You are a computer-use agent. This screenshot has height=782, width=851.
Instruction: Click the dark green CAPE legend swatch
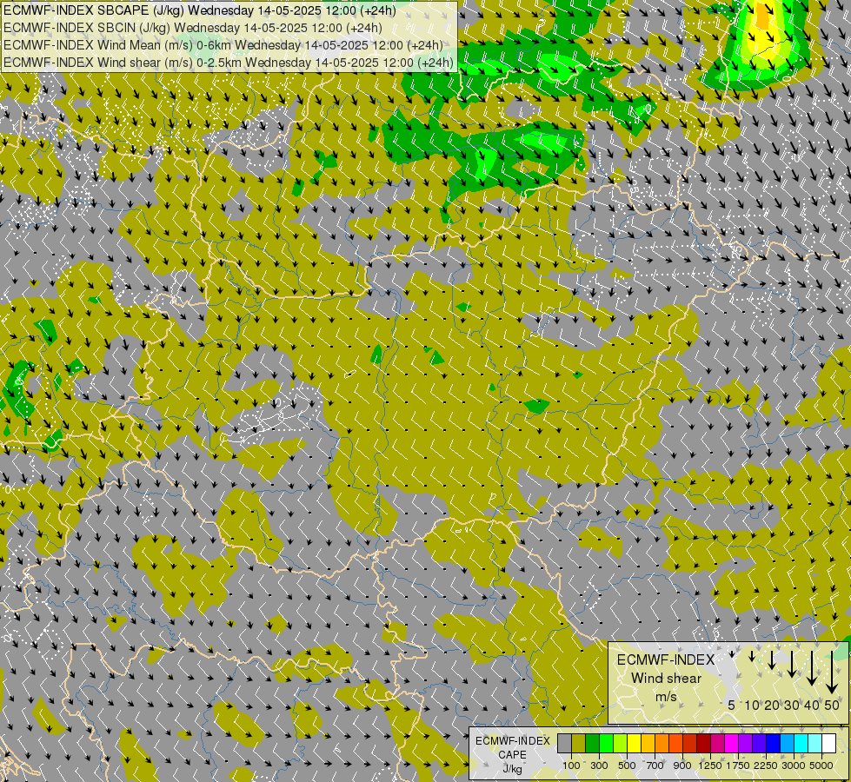click(593, 743)
